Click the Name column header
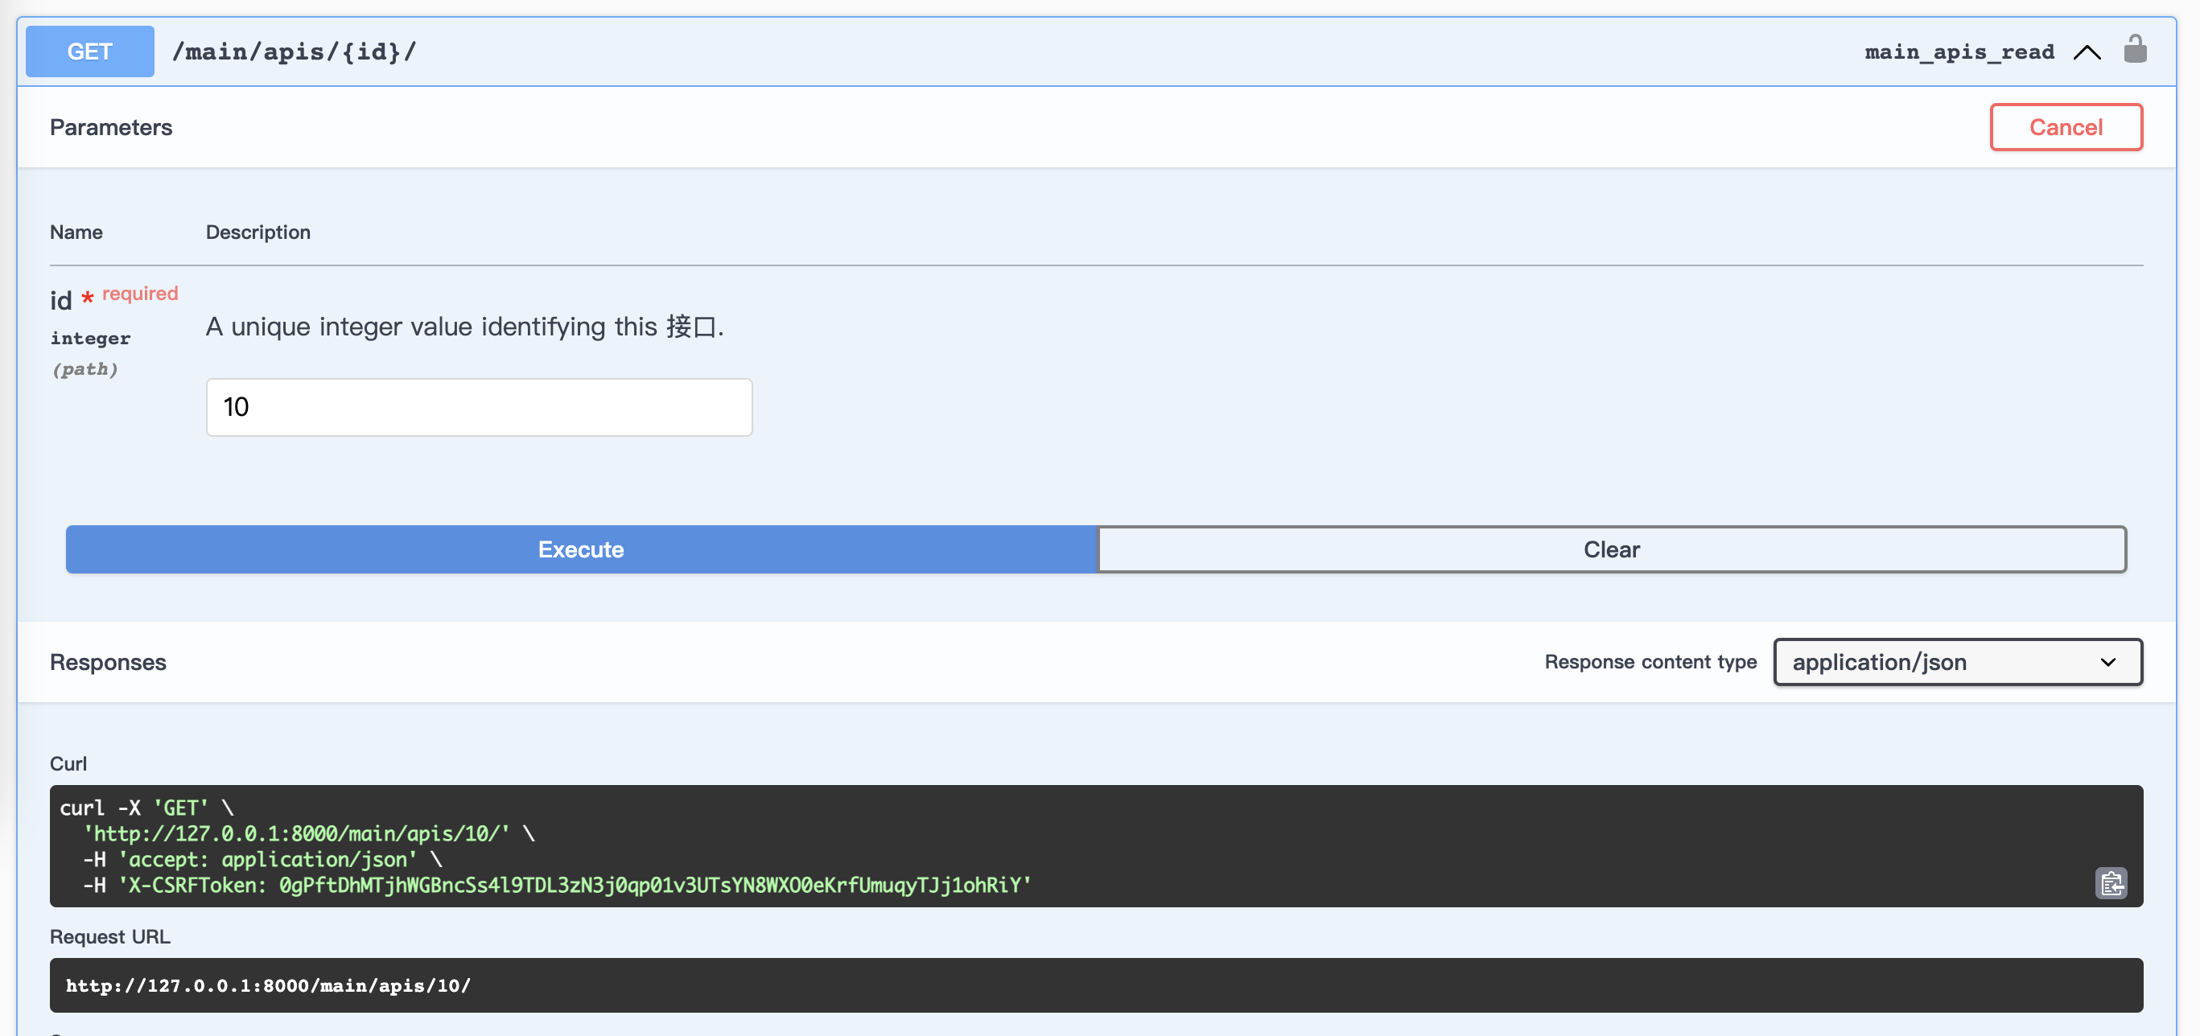This screenshot has width=2200, height=1036. coord(76,232)
